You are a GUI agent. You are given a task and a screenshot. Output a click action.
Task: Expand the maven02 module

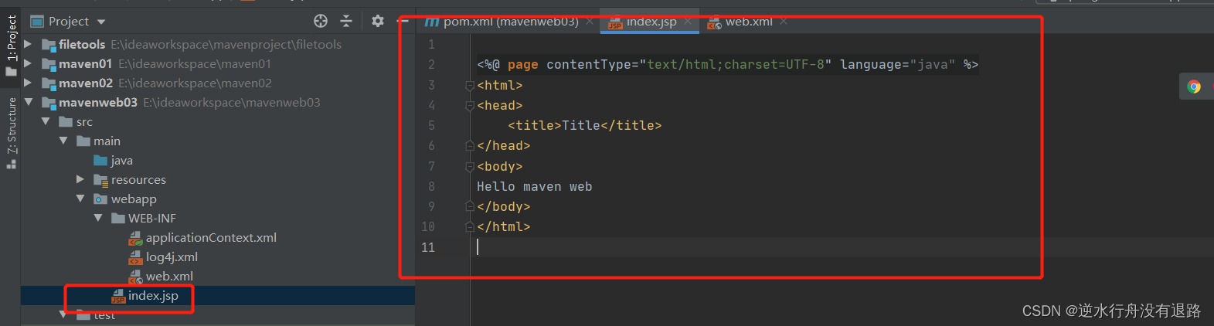pyautogui.click(x=29, y=83)
